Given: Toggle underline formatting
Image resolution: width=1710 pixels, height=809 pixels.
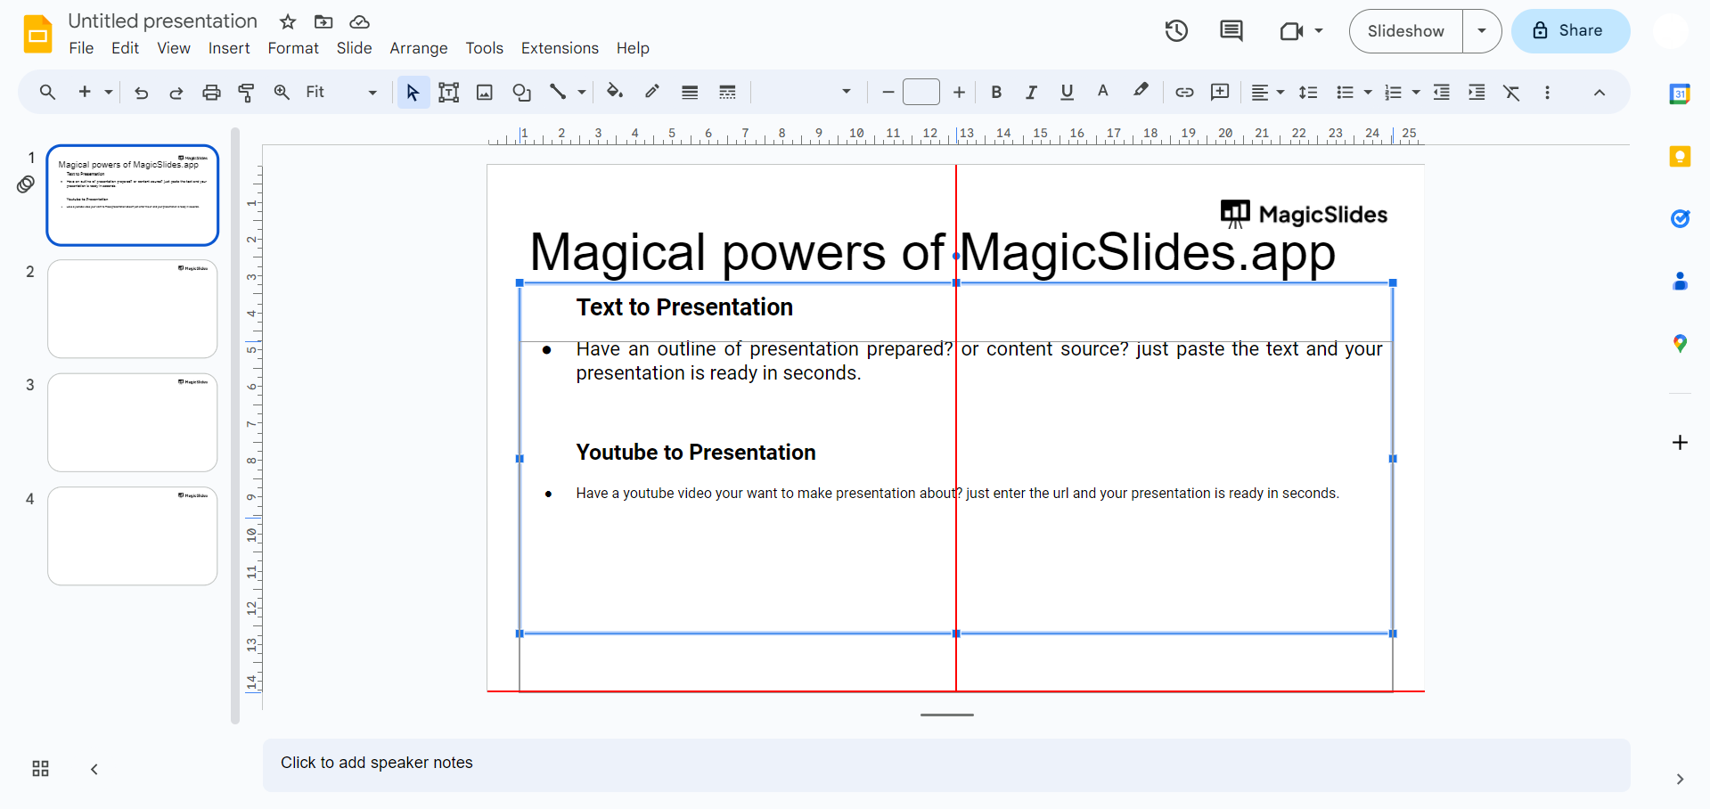Looking at the screenshot, I should point(1067,92).
